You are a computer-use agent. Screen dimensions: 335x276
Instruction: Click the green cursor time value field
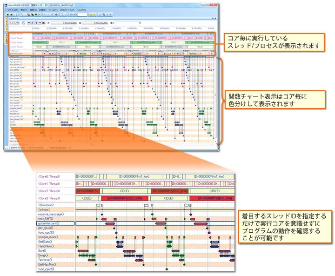94,23
